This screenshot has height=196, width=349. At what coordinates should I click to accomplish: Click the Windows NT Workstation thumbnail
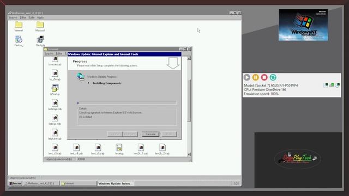(x=303, y=25)
